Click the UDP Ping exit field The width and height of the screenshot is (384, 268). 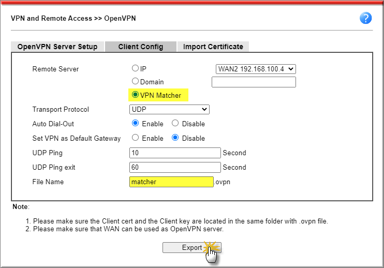175,167
